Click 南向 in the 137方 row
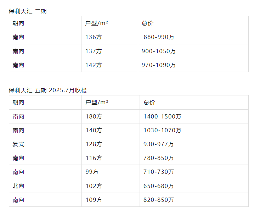Screen dimensions: 254x210 [18, 51]
